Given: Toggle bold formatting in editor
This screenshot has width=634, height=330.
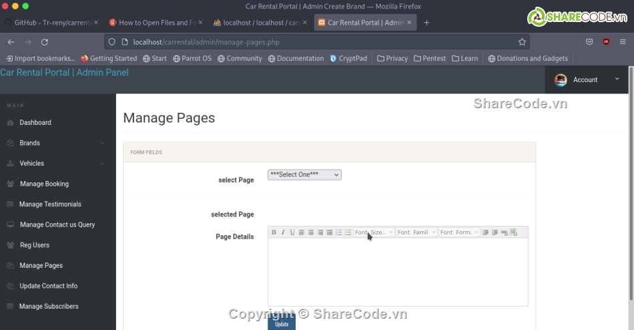Looking at the screenshot, I should (x=274, y=232).
